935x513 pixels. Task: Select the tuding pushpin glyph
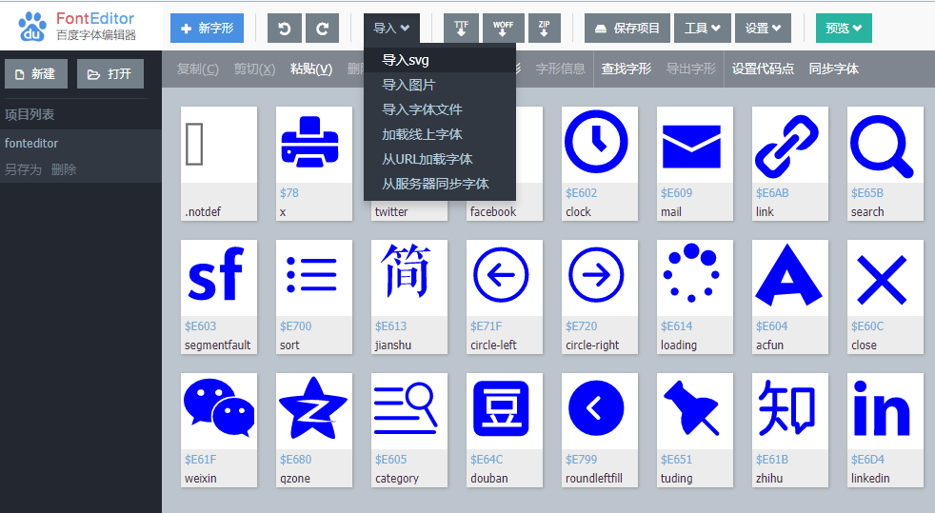[695, 430]
